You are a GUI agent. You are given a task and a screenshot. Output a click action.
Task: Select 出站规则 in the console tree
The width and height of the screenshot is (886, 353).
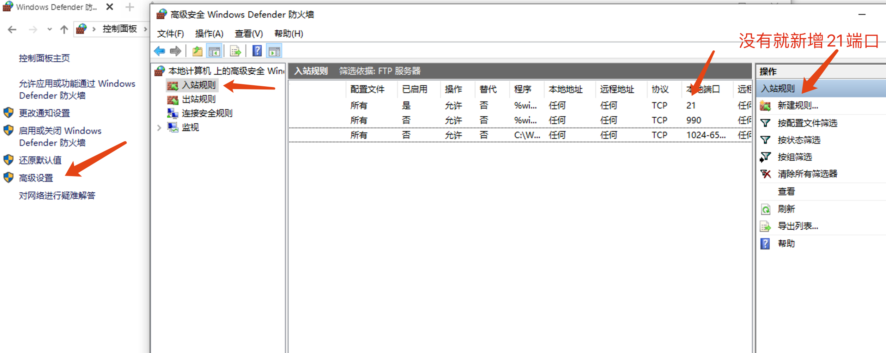pyautogui.click(x=199, y=99)
